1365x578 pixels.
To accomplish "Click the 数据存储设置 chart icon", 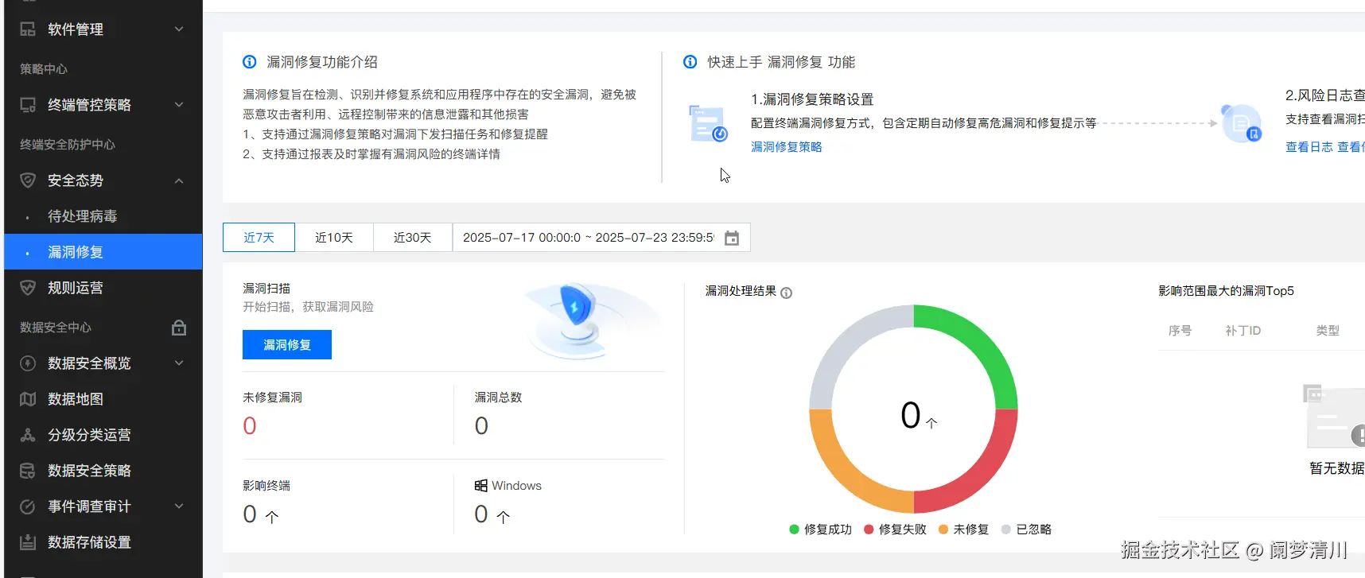I will (28, 542).
